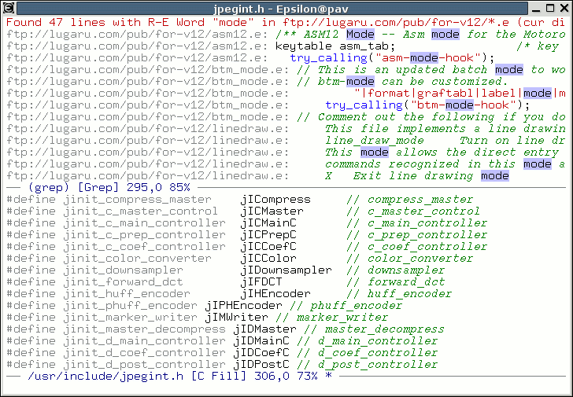Click the jinit_d_main_controller define line
Screen dimensions: 573x397
222,341
